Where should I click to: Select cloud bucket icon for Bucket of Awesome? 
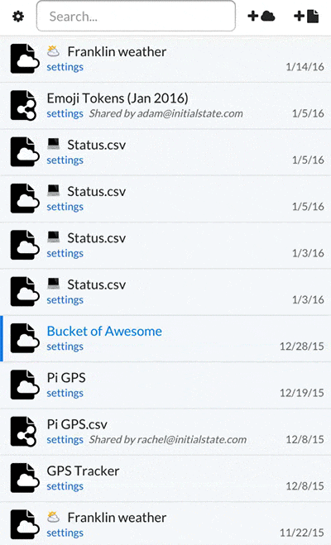point(24,338)
